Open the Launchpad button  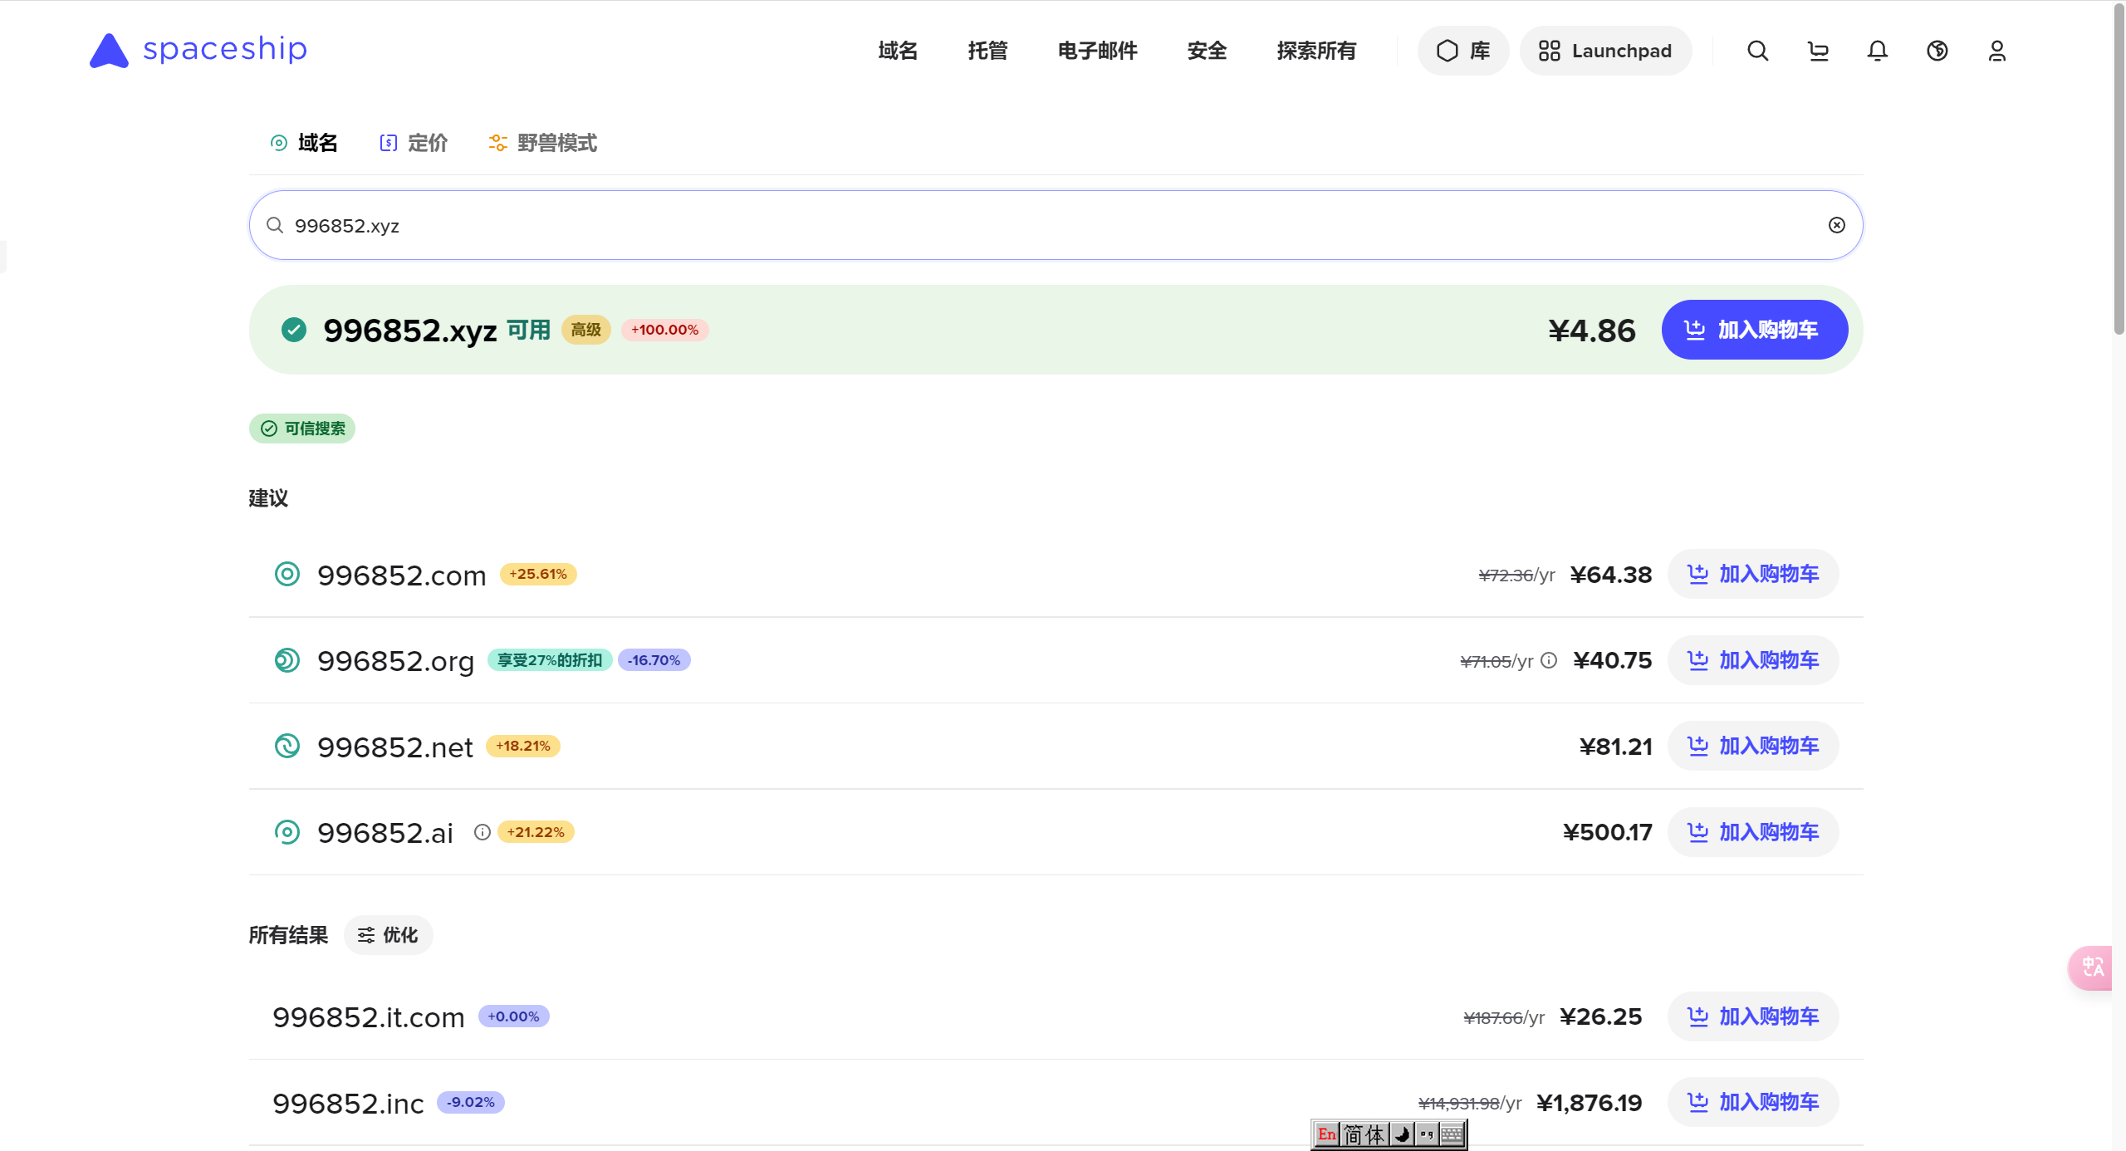pyautogui.click(x=1605, y=51)
